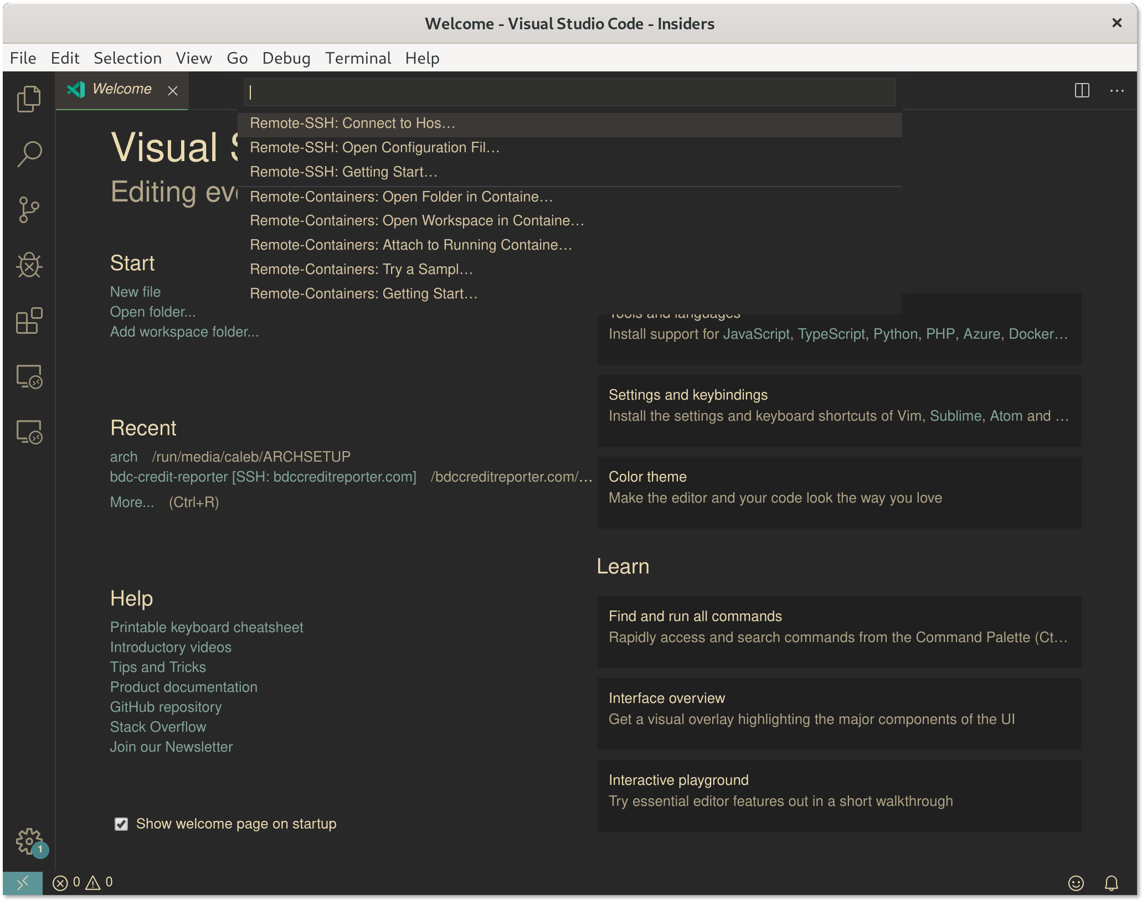The height and width of the screenshot is (900, 1142).
Task: Click the Python language link
Action: (895, 334)
